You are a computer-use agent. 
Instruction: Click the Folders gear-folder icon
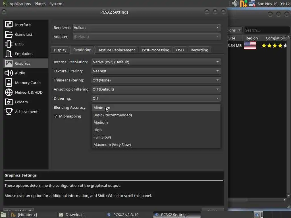(x=9, y=102)
